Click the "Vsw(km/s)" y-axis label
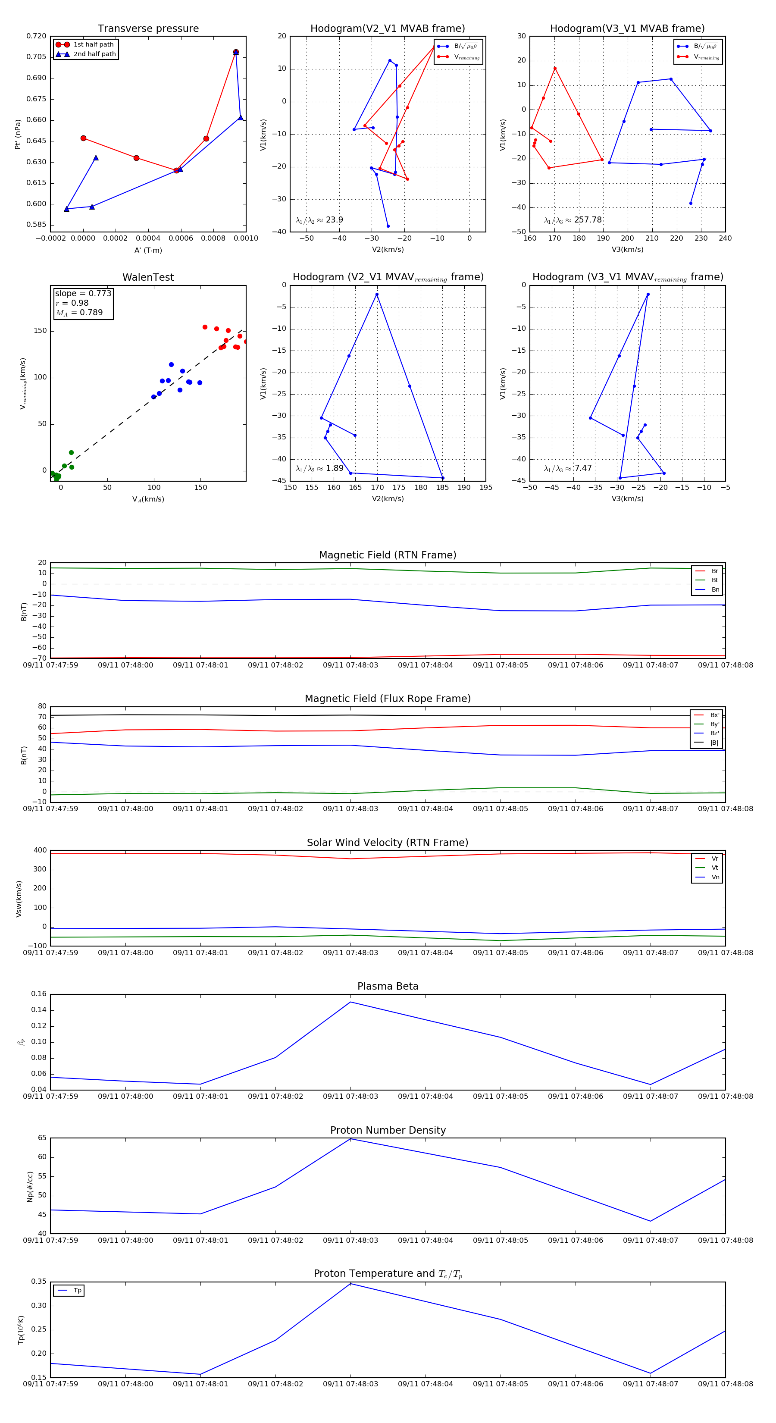Image resolution: width=776 pixels, height=1423 pixels. click(x=19, y=899)
